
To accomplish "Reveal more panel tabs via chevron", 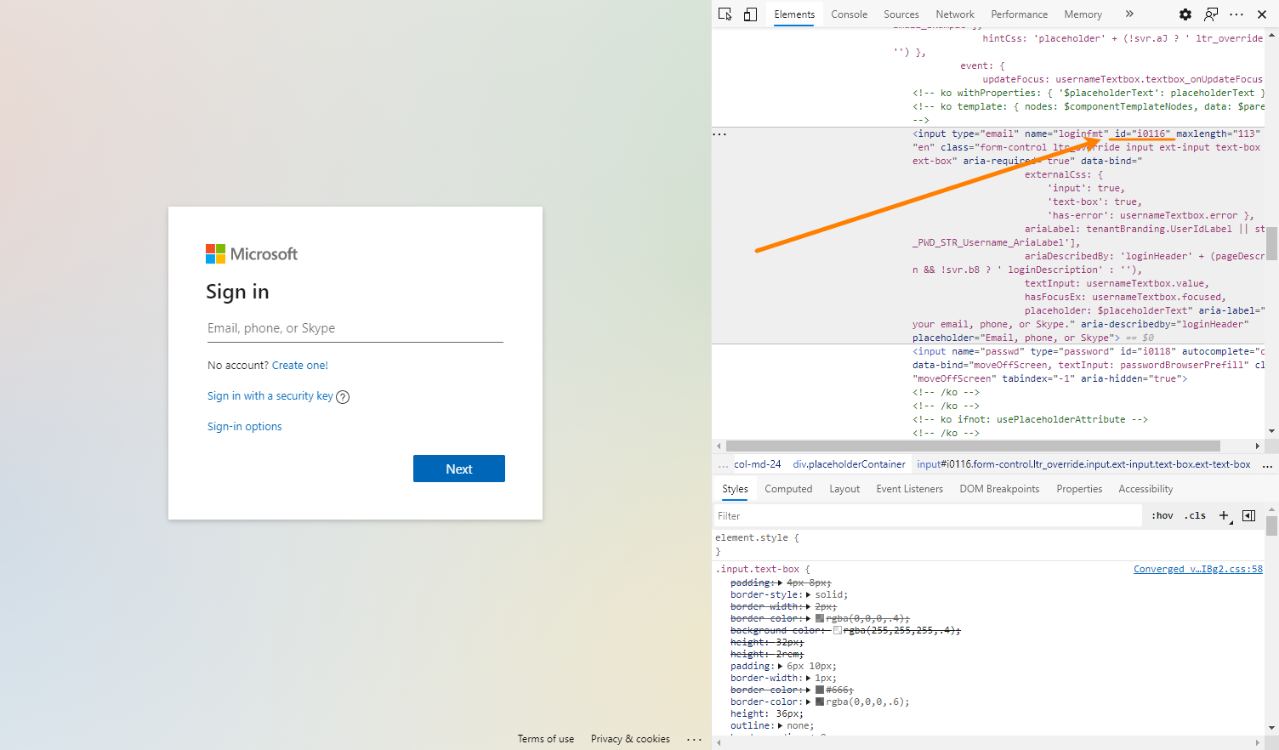I will click(x=1128, y=14).
